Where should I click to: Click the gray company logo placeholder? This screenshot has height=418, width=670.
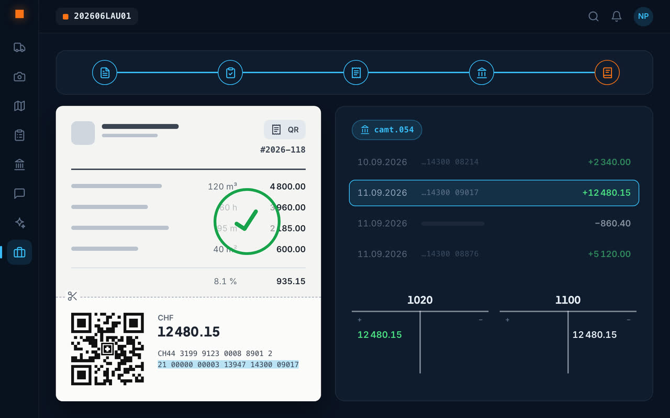pyautogui.click(x=83, y=133)
